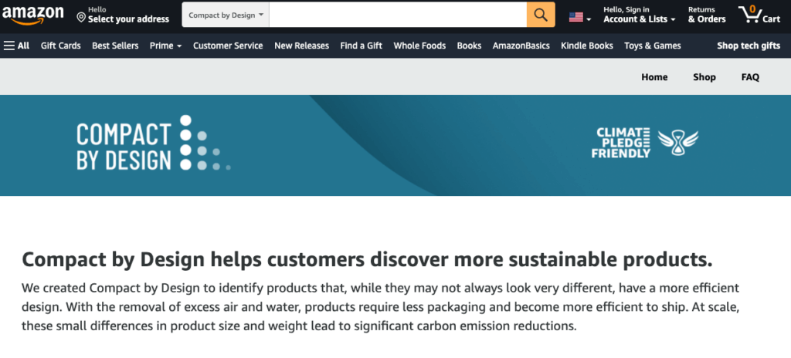Viewport: 791px width, 358px height.
Task: Click the location pin address icon
Action: coord(80,18)
